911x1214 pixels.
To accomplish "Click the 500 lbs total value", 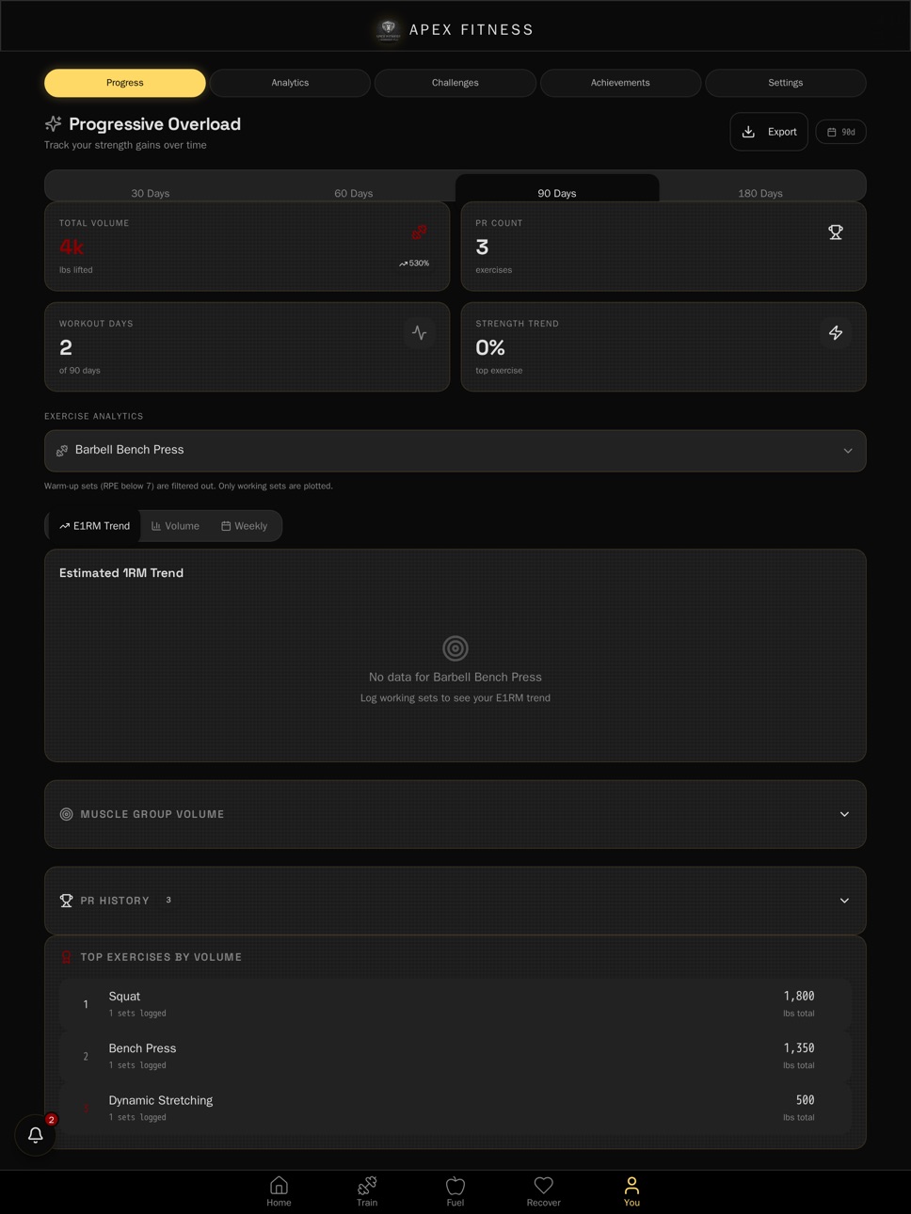I will coord(806,1100).
